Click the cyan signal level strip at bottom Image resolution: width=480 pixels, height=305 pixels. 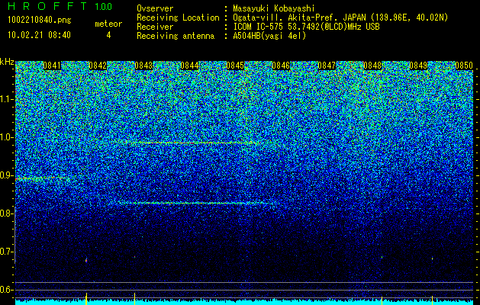pos(244,302)
